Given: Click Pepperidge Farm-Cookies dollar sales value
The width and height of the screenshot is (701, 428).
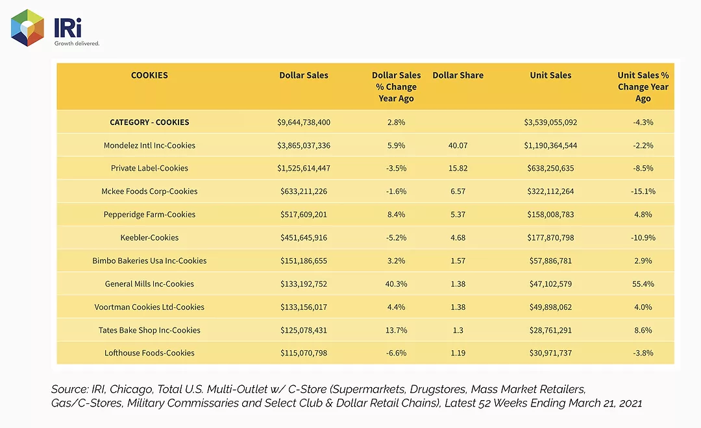Looking at the screenshot, I should pos(304,215).
